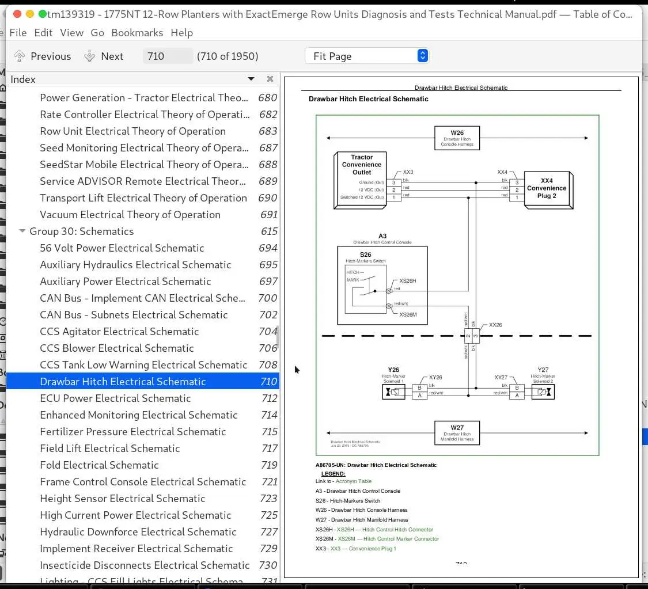Click the page number field showing 710
The image size is (648, 589).
168,56
